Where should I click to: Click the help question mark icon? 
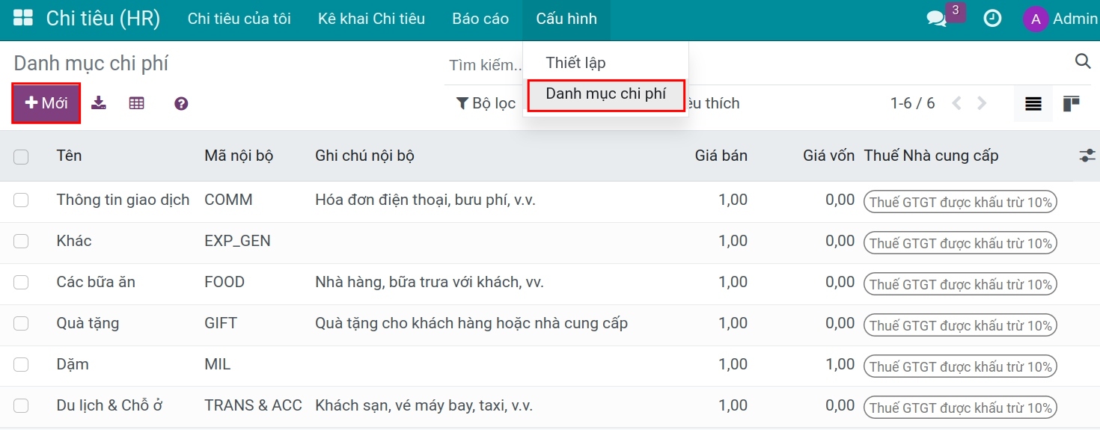pyautogui.click(x=181, y=103)
